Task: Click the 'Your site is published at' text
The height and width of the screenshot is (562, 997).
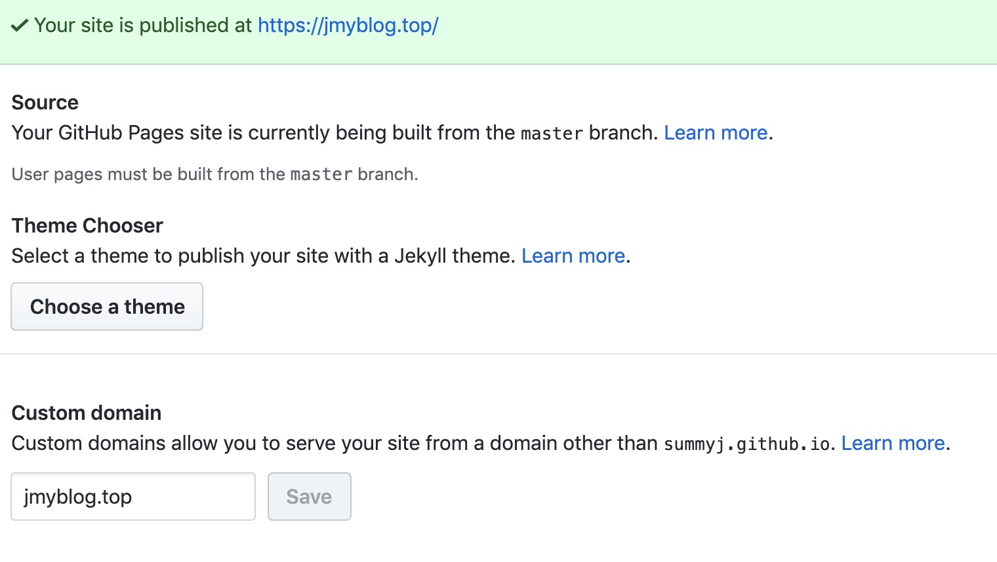Action: point(143,26)
